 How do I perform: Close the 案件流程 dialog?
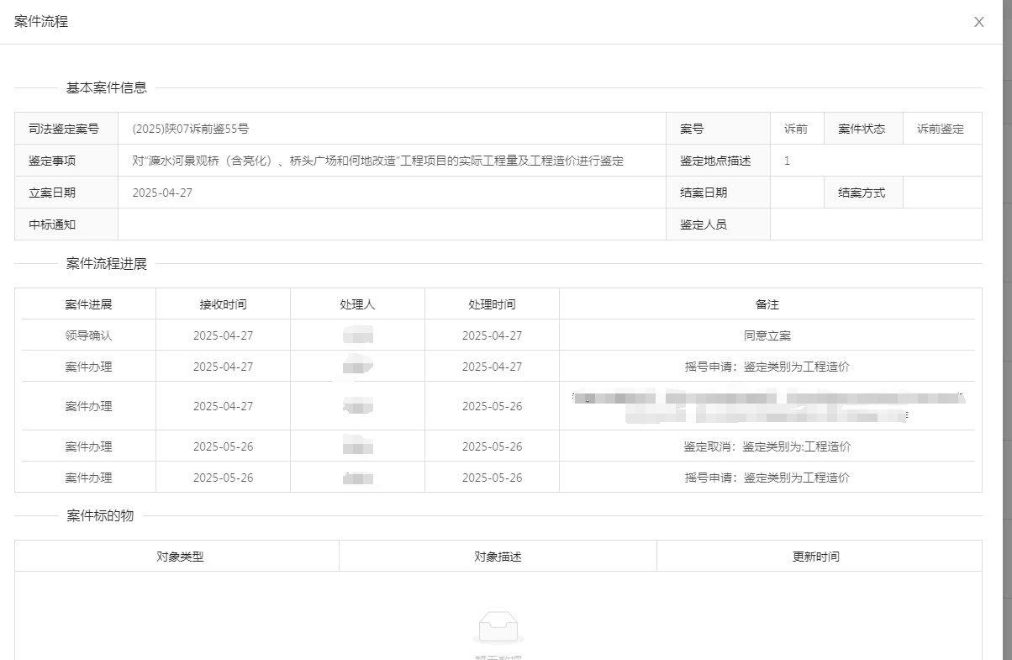978,22
